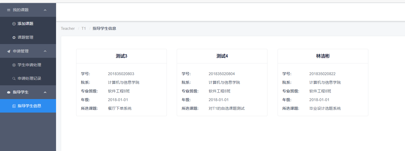
Task: Open the 申请处理记录 menu item
Action: 28,78
